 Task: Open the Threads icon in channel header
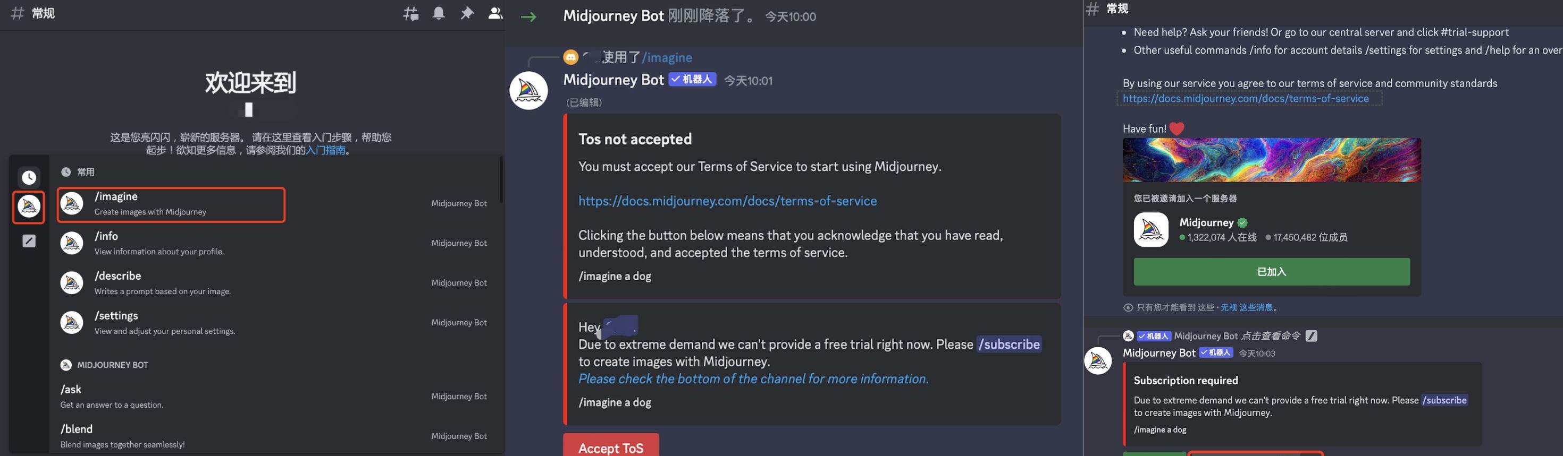[411, 13]
